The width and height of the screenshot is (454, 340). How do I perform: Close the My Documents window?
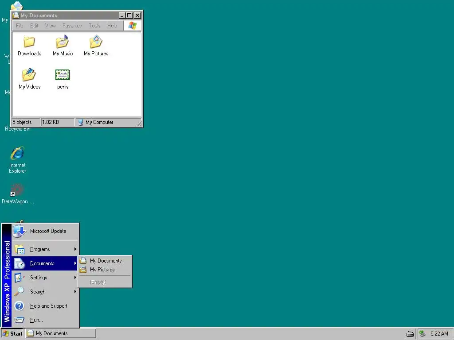click(x=137, y=15)
